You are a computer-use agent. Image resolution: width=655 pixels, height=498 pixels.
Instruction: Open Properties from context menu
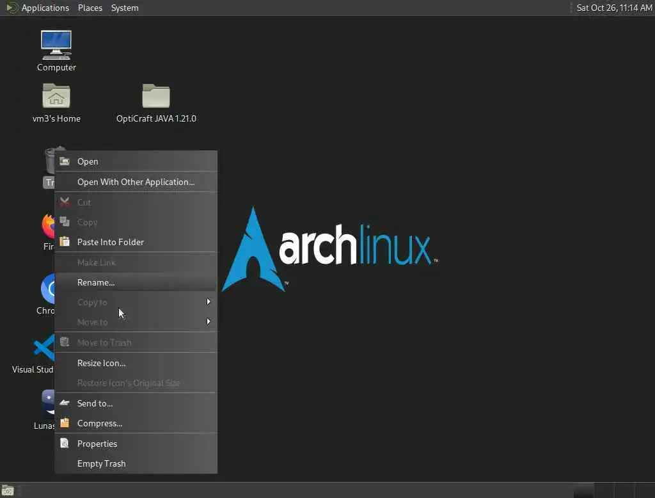136,444
